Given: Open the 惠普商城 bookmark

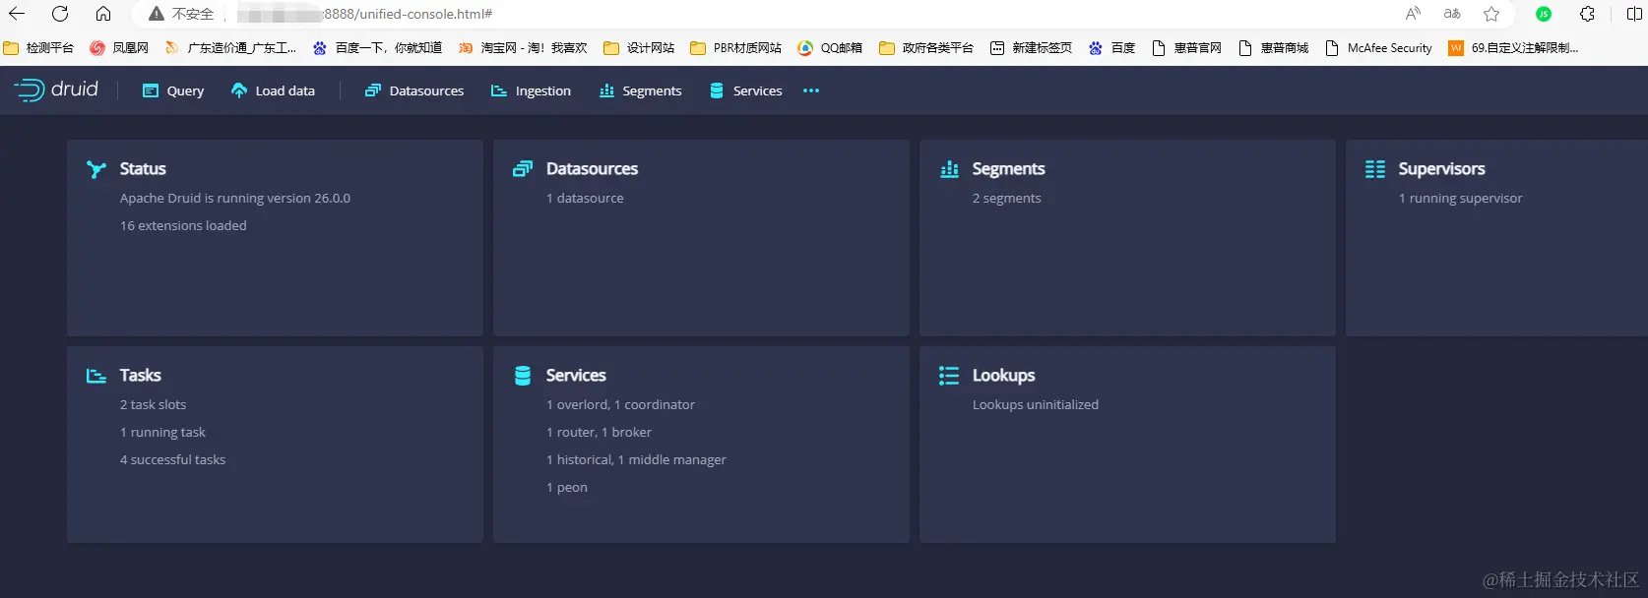Looking at the screenshot, I should tap(1273, 47).
